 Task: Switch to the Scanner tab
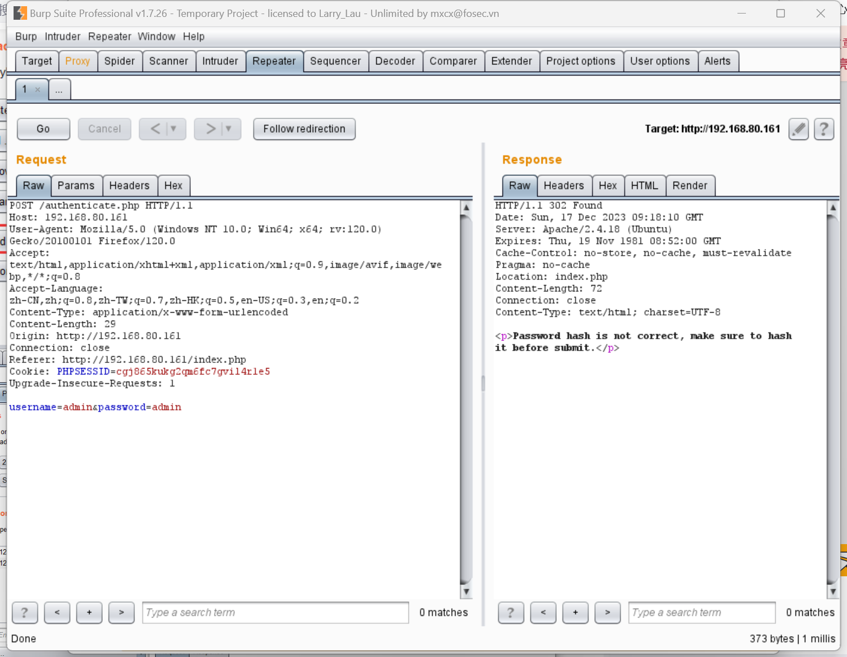coord(169,61)
